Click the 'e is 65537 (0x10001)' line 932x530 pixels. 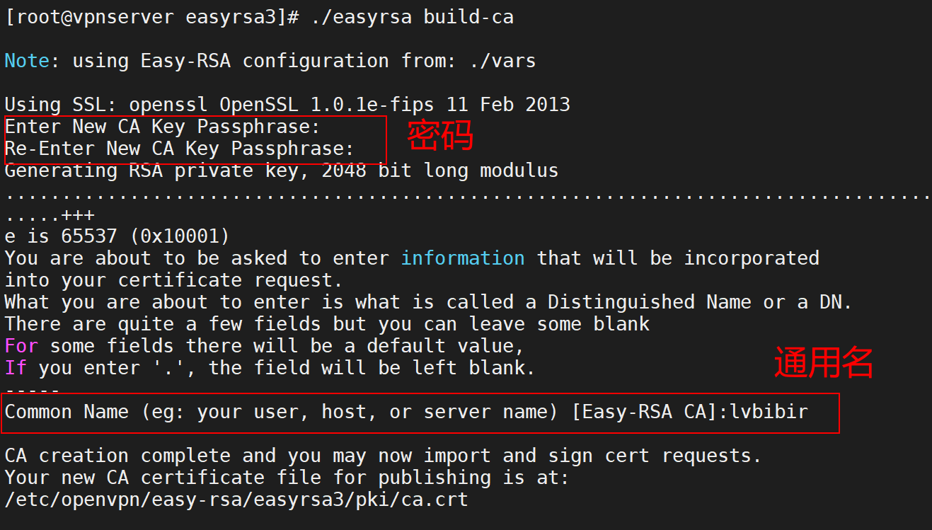tap(117, 236)
